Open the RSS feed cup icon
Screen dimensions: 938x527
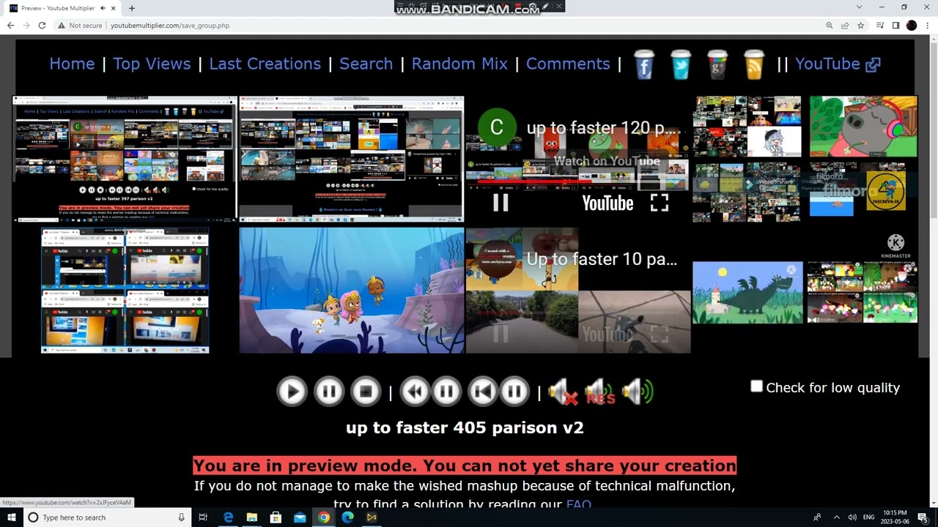tap(754, 64)
